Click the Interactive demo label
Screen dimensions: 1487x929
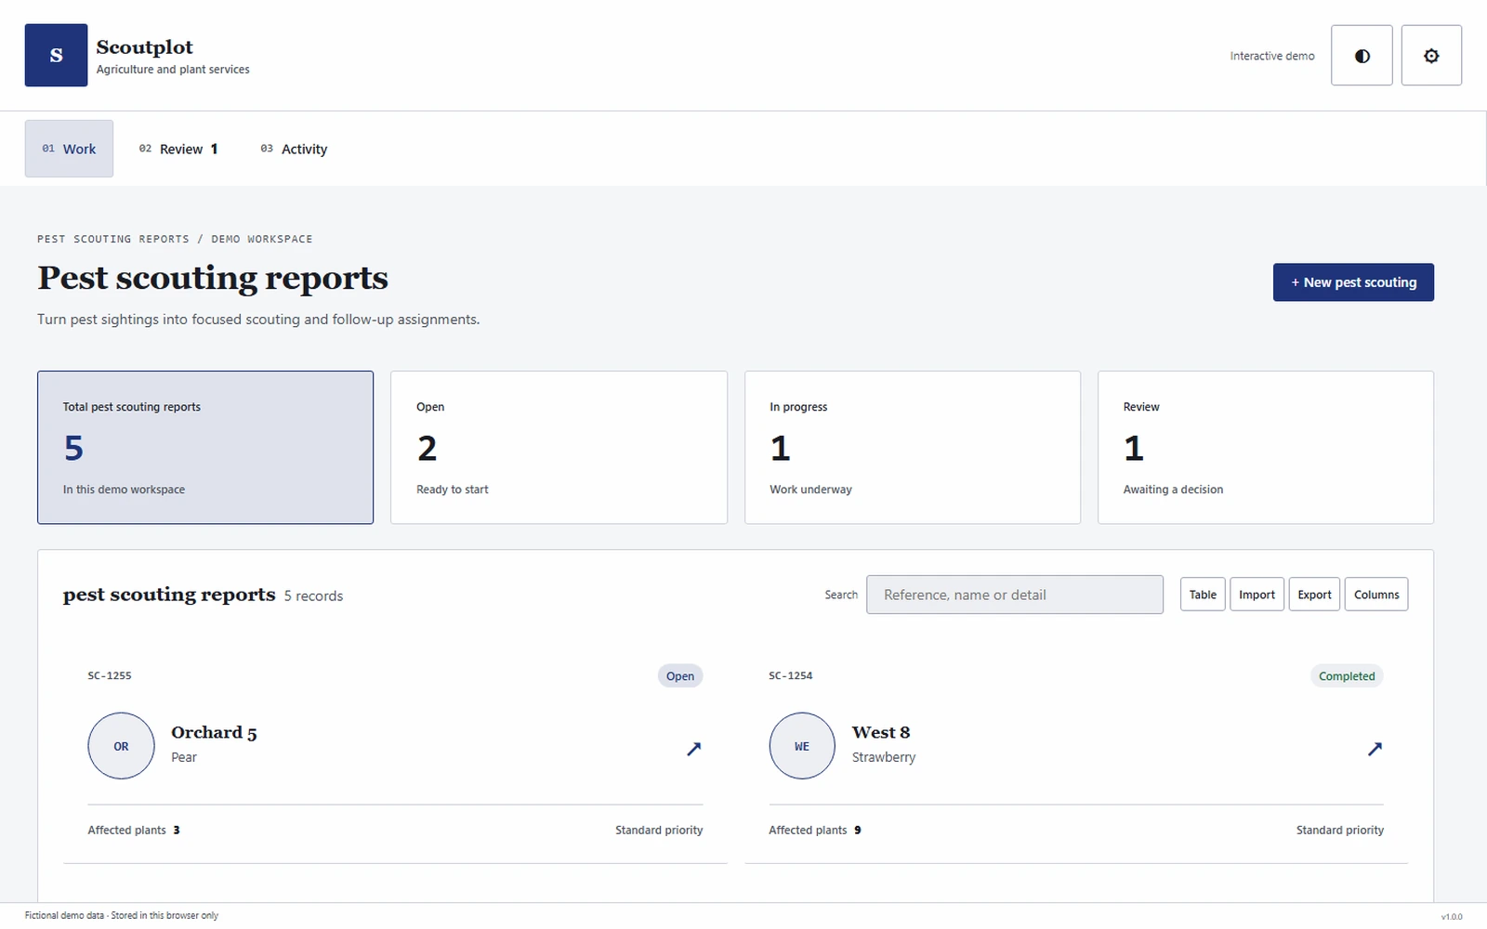pyautogui.click(x=1272, y=56)
